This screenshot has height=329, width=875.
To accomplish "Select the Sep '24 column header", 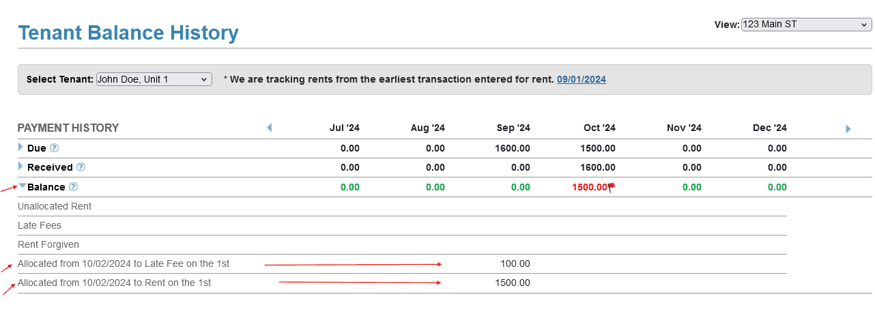I will pos(513,128).
